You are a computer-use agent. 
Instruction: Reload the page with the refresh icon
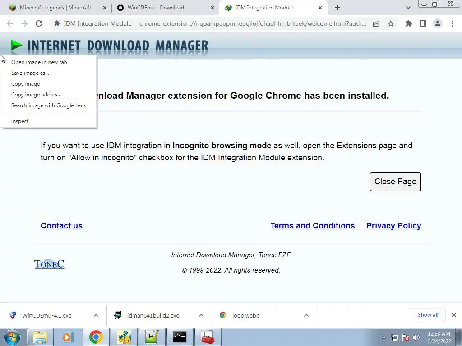(39, 23)
